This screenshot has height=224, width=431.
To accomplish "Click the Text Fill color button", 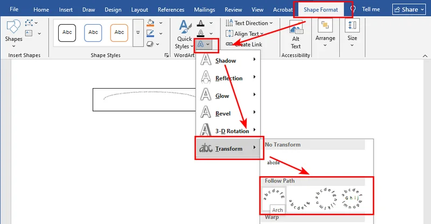I will tap(200, 23).
